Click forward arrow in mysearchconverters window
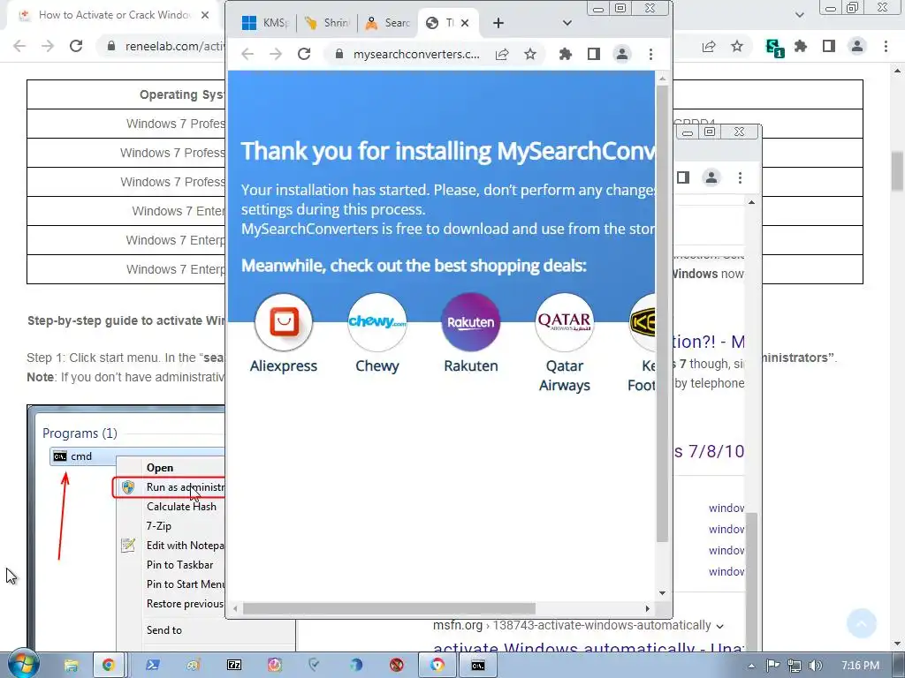905x678 pixels. pos(276,54)
